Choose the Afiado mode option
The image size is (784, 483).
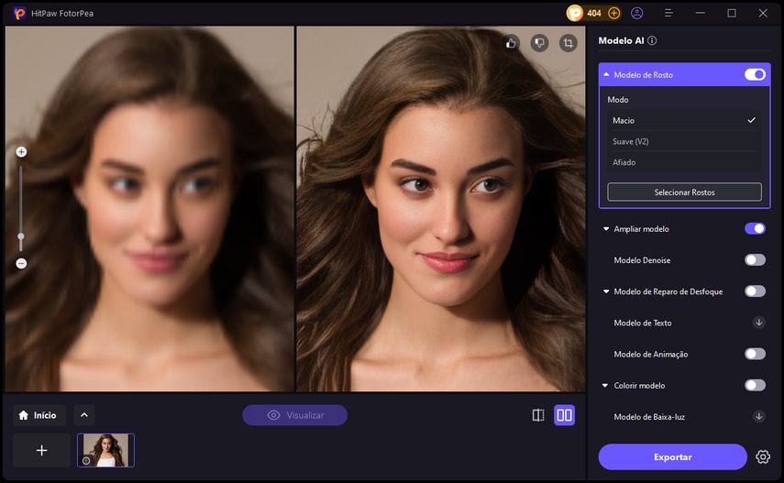[624, 162]
